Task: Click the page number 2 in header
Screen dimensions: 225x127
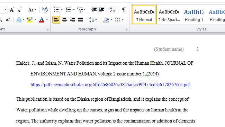Action: point(197,49)
